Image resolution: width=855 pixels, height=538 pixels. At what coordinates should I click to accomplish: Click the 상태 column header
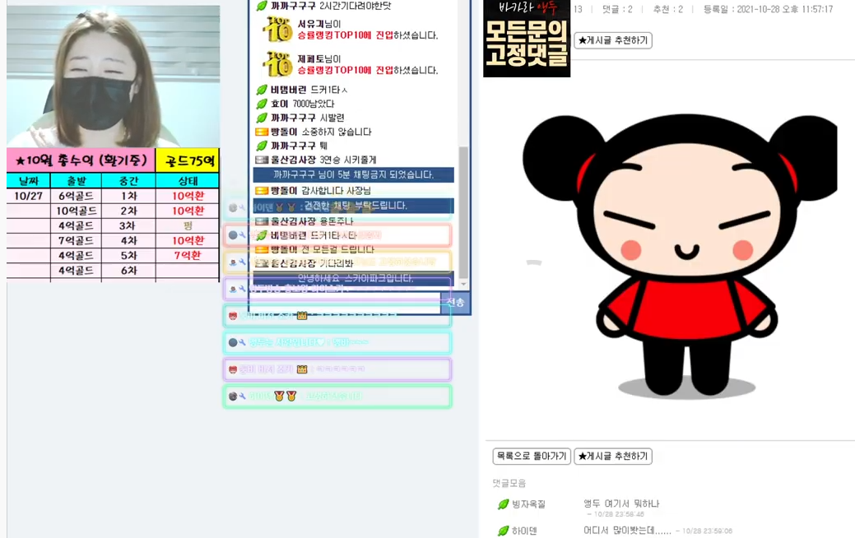coord(188,181)
